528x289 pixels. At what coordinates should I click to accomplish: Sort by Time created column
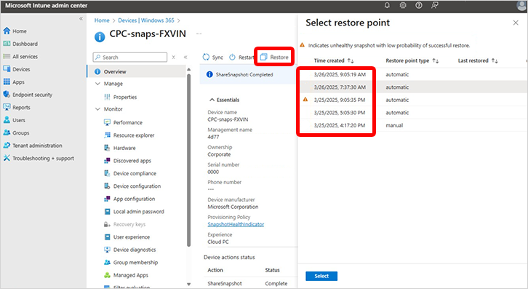pos(334,60)
